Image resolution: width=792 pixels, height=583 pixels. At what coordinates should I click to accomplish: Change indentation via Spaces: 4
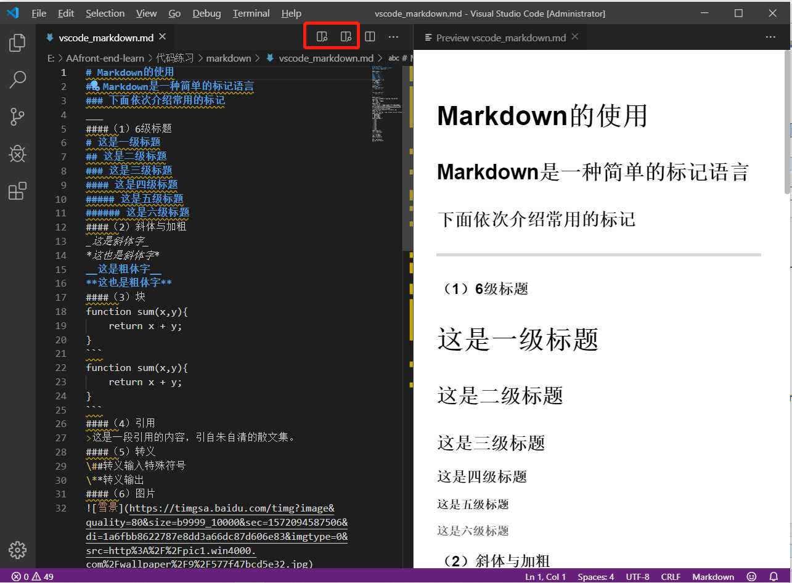(595, 577)
